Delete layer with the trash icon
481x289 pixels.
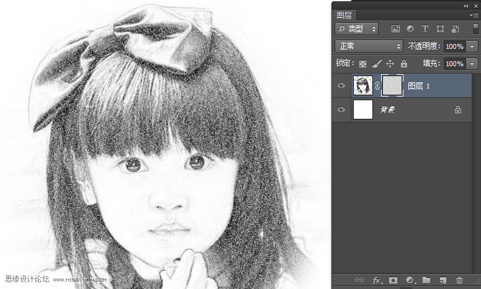459,280
